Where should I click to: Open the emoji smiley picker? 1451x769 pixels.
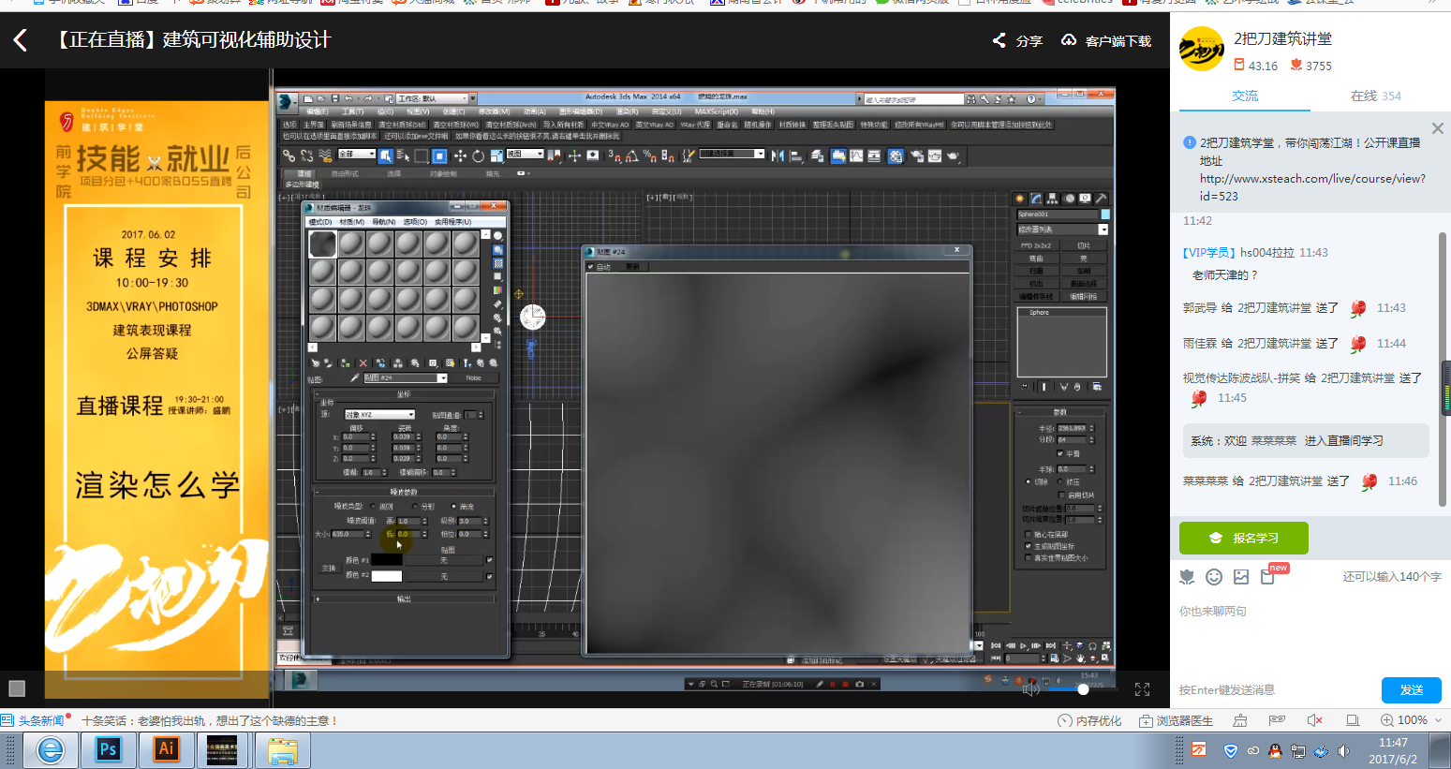(1214, 577)
